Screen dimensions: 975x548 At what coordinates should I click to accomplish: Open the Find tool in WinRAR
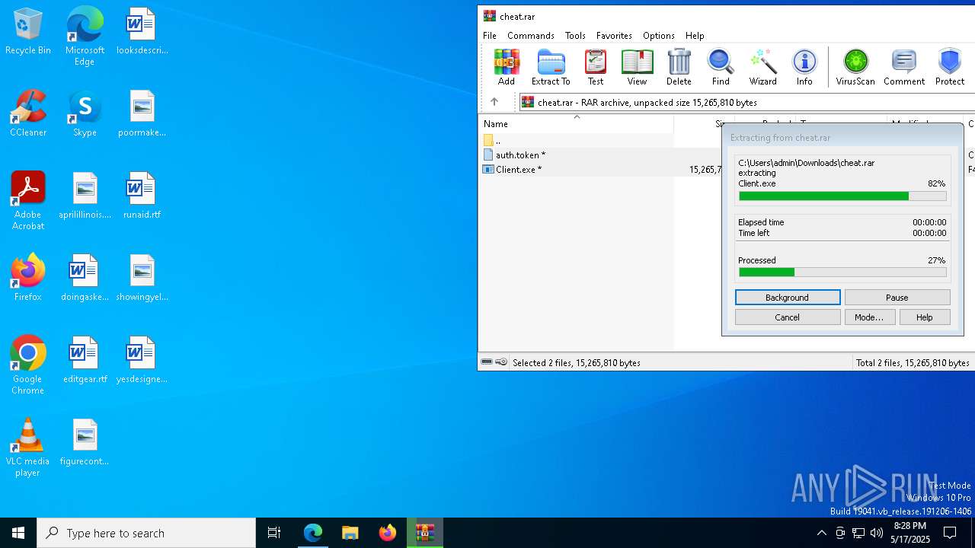[721, 67]
